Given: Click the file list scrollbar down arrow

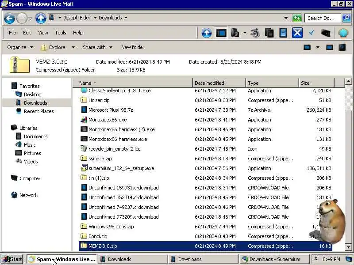Looking at the screenshot, I should click(348, 247).
